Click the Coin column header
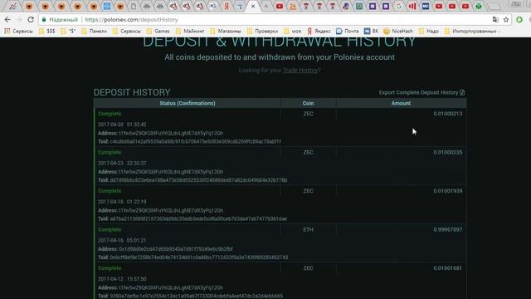531x299 pixels. tap(308, 103)
